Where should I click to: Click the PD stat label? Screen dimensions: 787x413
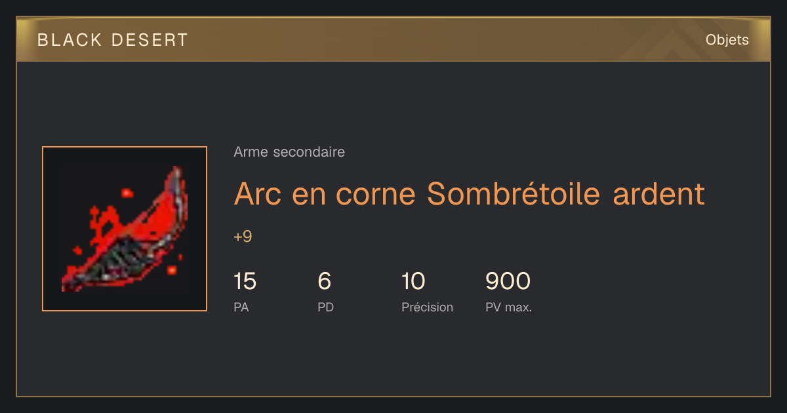[x=326, y=307]
